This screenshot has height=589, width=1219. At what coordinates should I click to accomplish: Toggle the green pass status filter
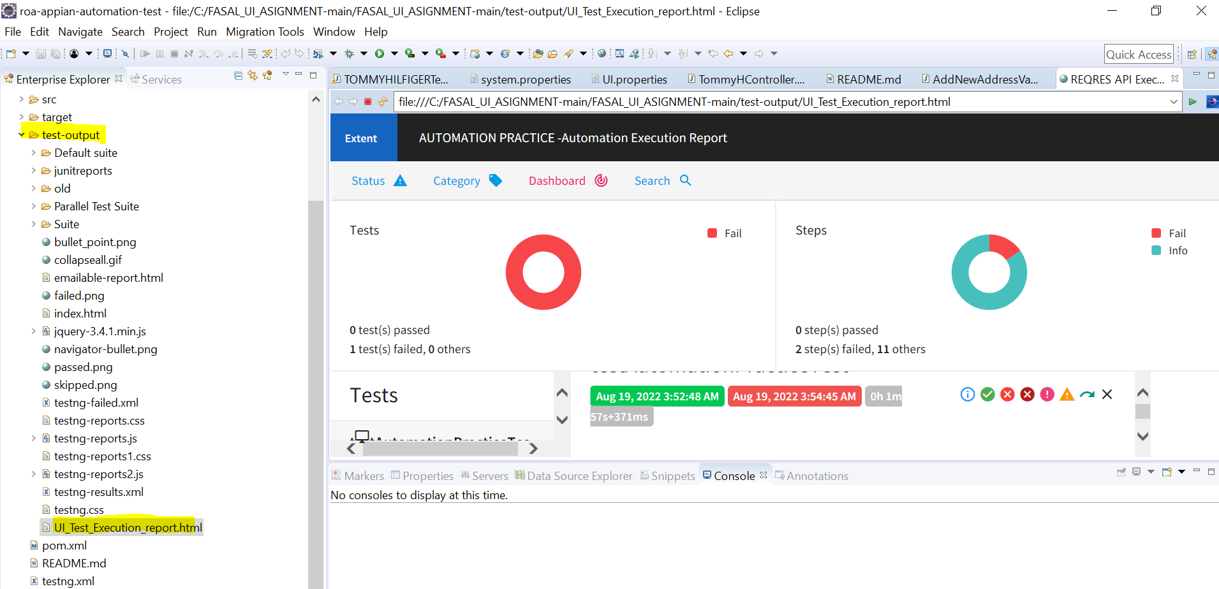(987, 395)
